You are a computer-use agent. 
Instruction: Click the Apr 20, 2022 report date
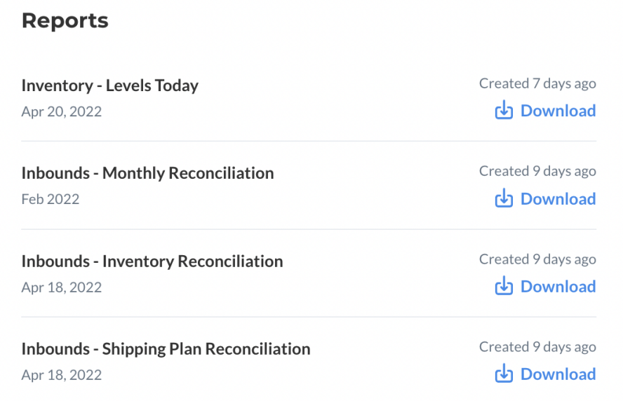62,111
